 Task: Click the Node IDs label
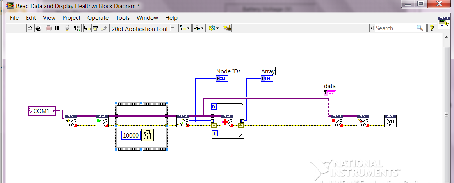pyautogui.click(x=228, y=71)
